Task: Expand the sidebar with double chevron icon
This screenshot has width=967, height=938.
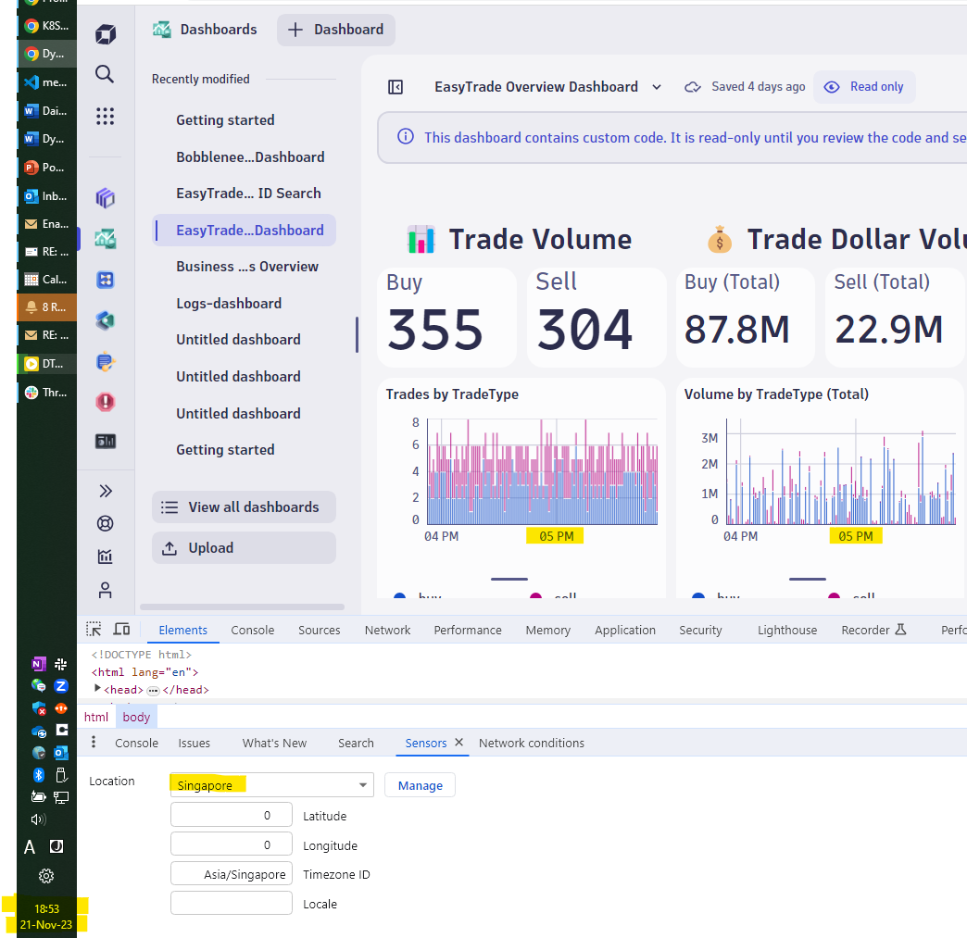Action: click(x=106, y=491)
